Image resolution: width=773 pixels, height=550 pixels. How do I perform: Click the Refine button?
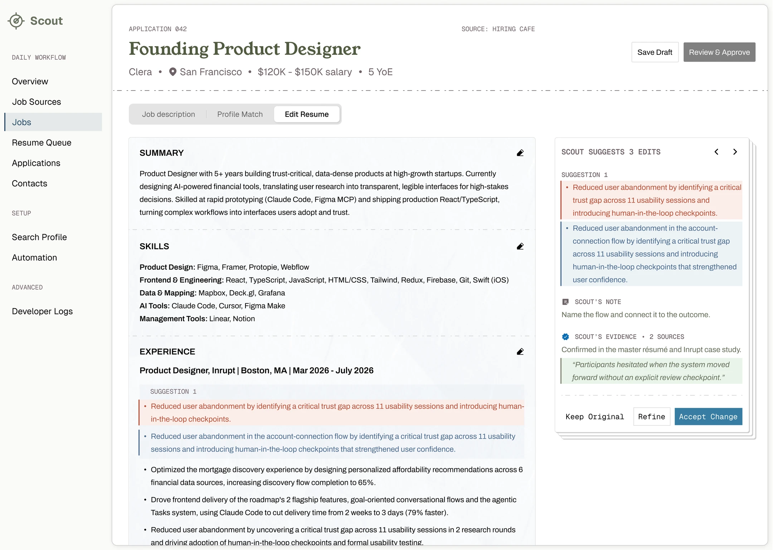pyautogui.click(x=652, y=417)
